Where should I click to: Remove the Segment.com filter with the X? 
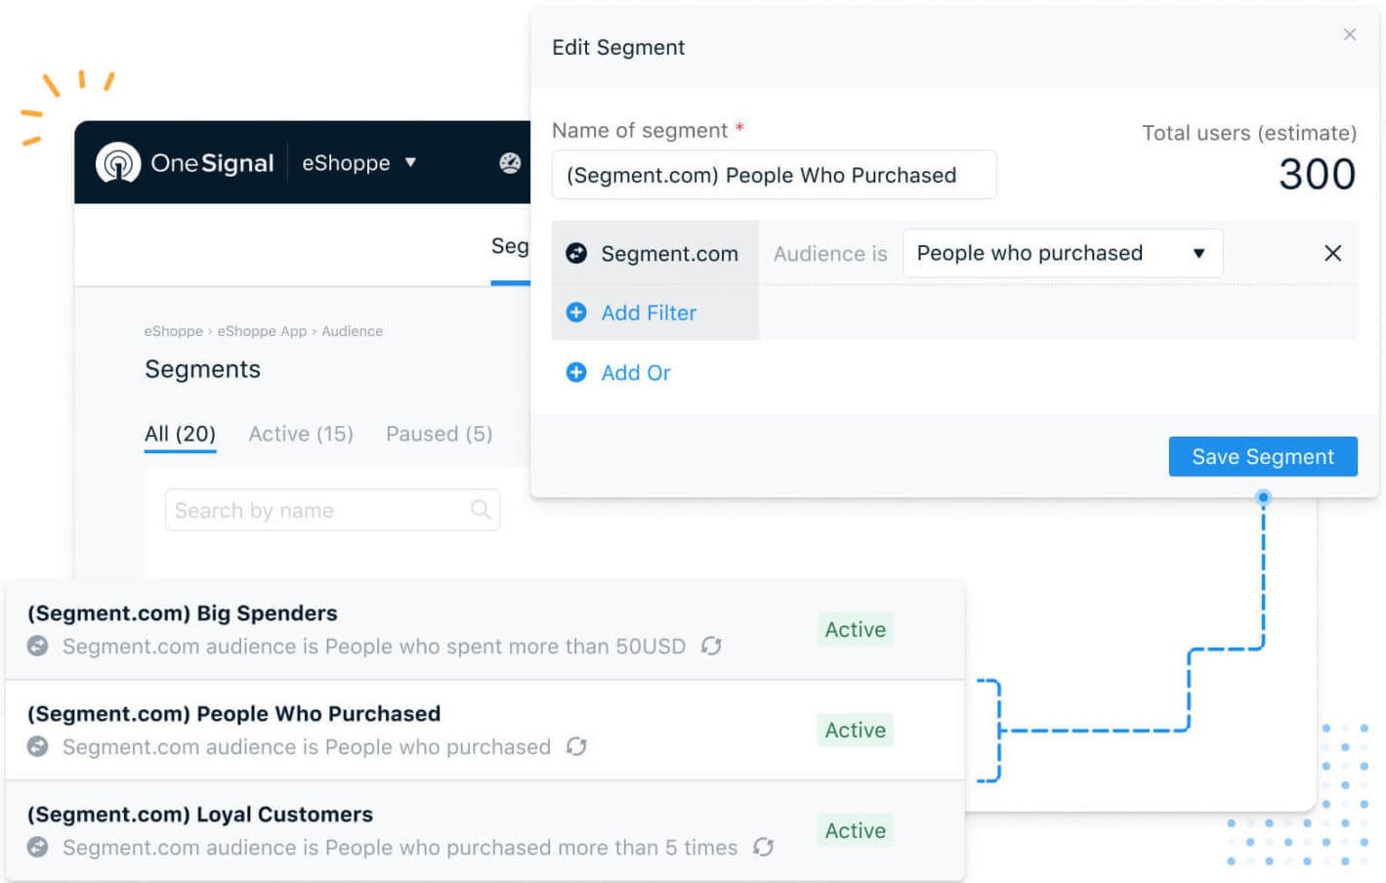point(1332,253)
